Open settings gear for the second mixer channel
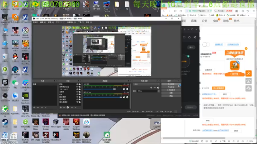Screen dimensions: 257x144 (127, 97)
